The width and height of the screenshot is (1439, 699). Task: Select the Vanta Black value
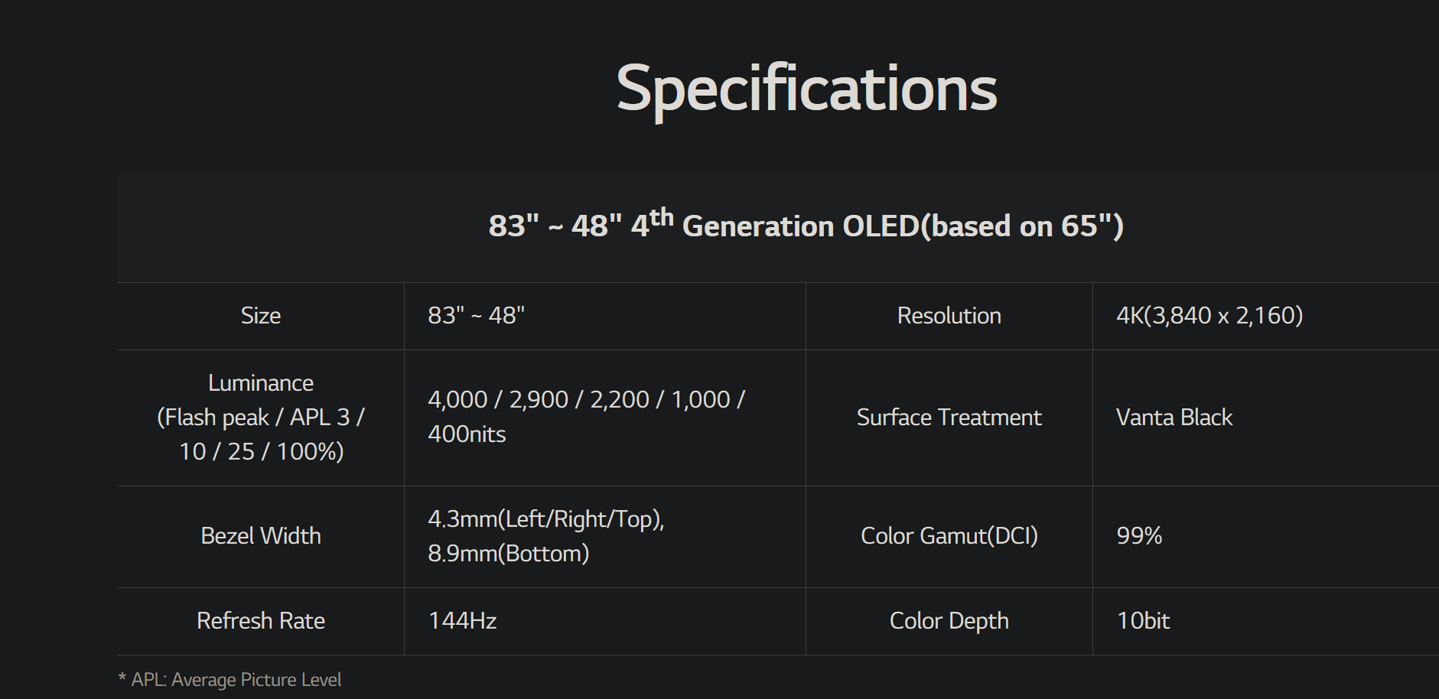point(1174,418)
